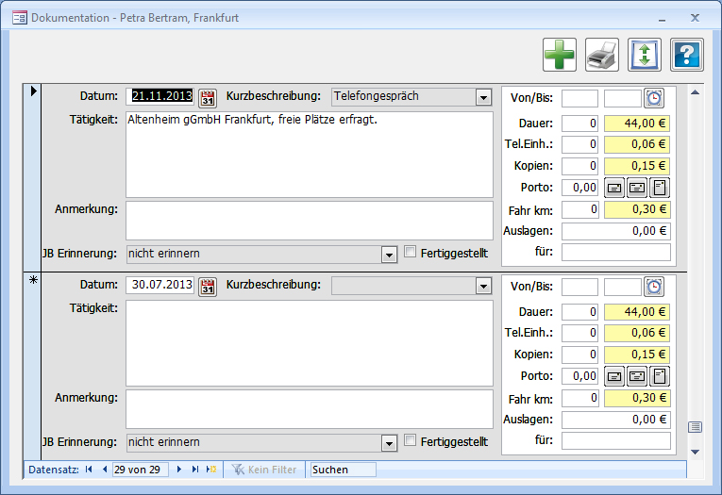Open calendar picker next to 21.11.2013

tap(208, 97)
